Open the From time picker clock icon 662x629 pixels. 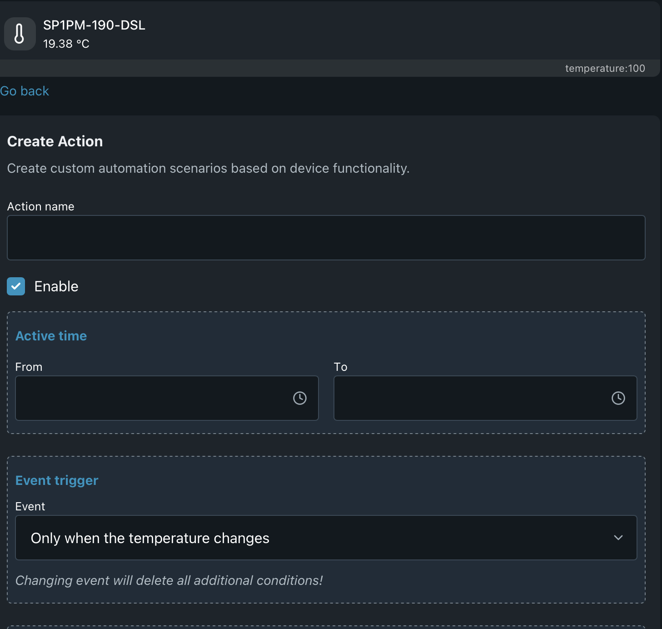pyautogui.click(x=299, y=398)
